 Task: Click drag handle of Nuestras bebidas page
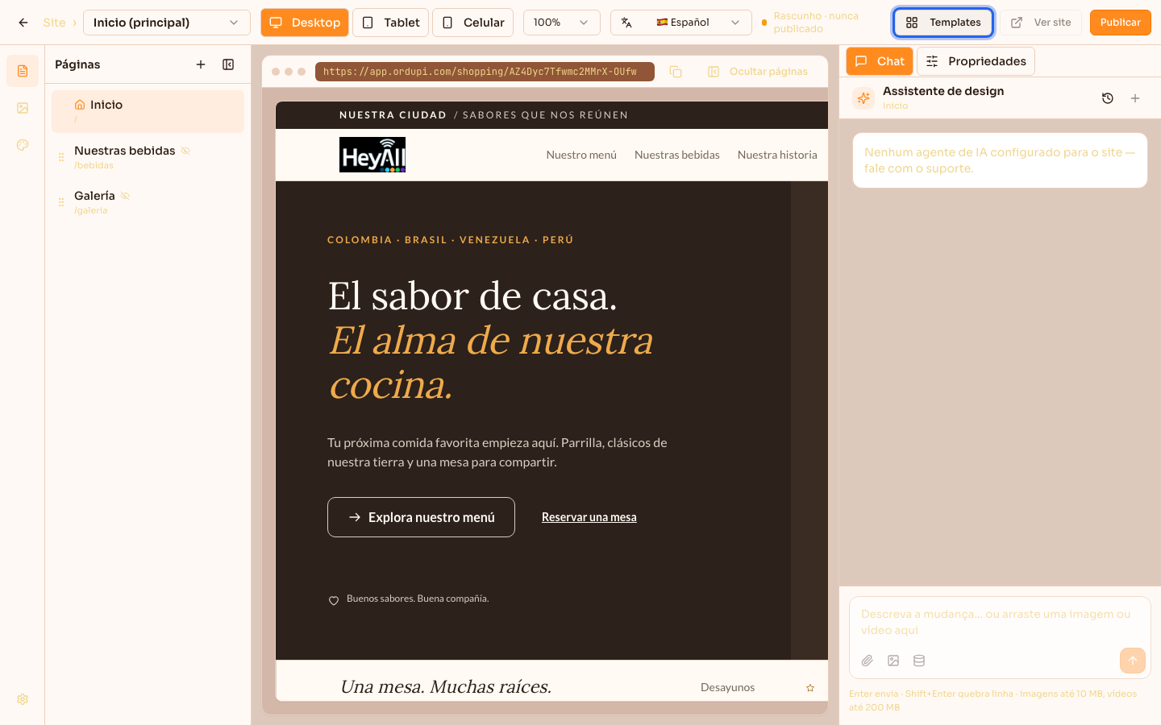click(61, 157)
